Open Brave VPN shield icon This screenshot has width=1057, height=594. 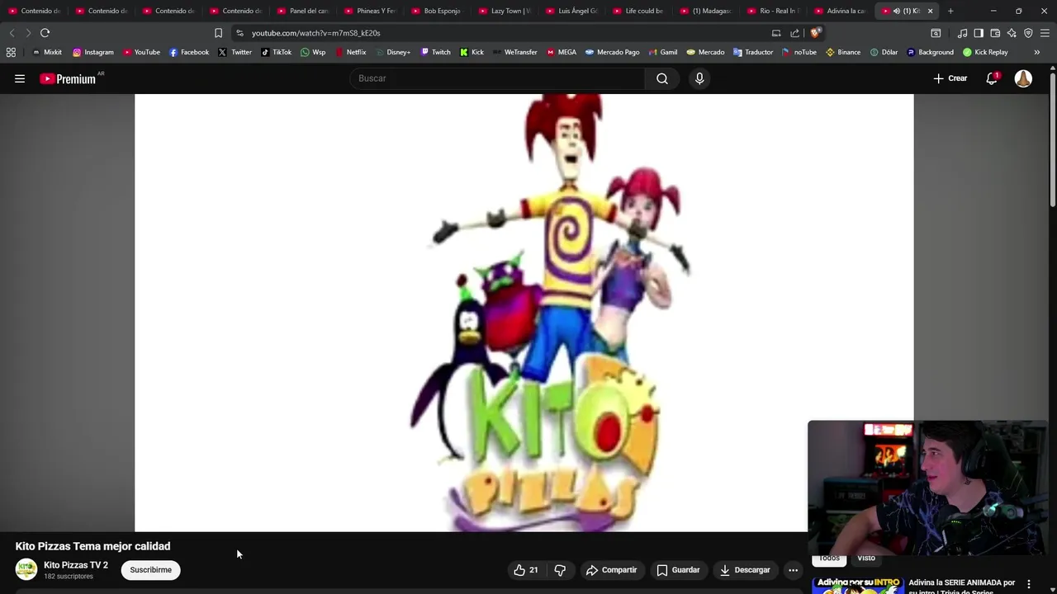point(1028,33)
